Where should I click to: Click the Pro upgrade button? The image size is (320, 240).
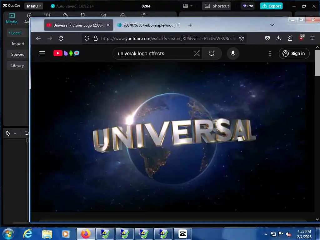[x=248, y=6]
